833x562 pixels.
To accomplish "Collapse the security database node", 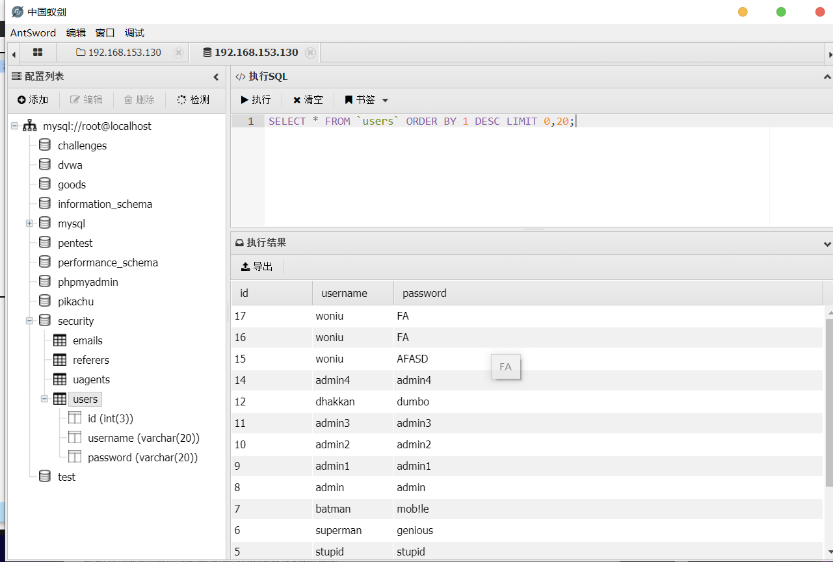I will click(x=29, y=321).
